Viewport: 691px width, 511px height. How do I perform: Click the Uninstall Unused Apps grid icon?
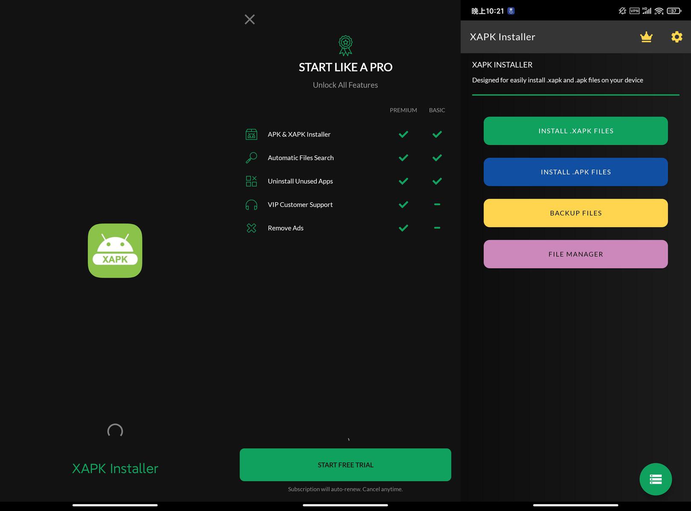(252, 181)
